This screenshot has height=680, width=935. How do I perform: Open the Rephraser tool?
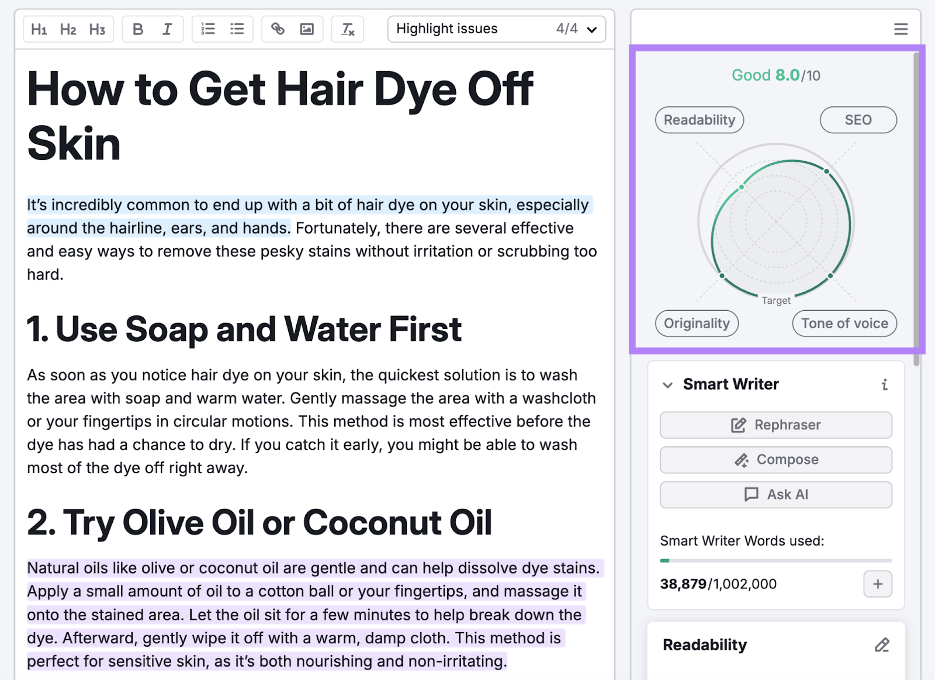click(775, 425)
